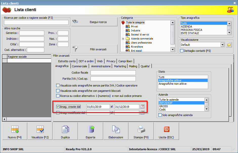238x153 pixels.
Task: Click the Stampa (F9) printer icon
Action: pyautogui.click(x=141, y=129)
